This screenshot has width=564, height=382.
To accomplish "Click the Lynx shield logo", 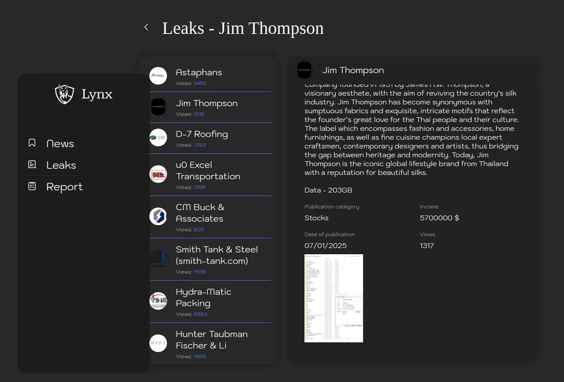I will coord(64,94).
